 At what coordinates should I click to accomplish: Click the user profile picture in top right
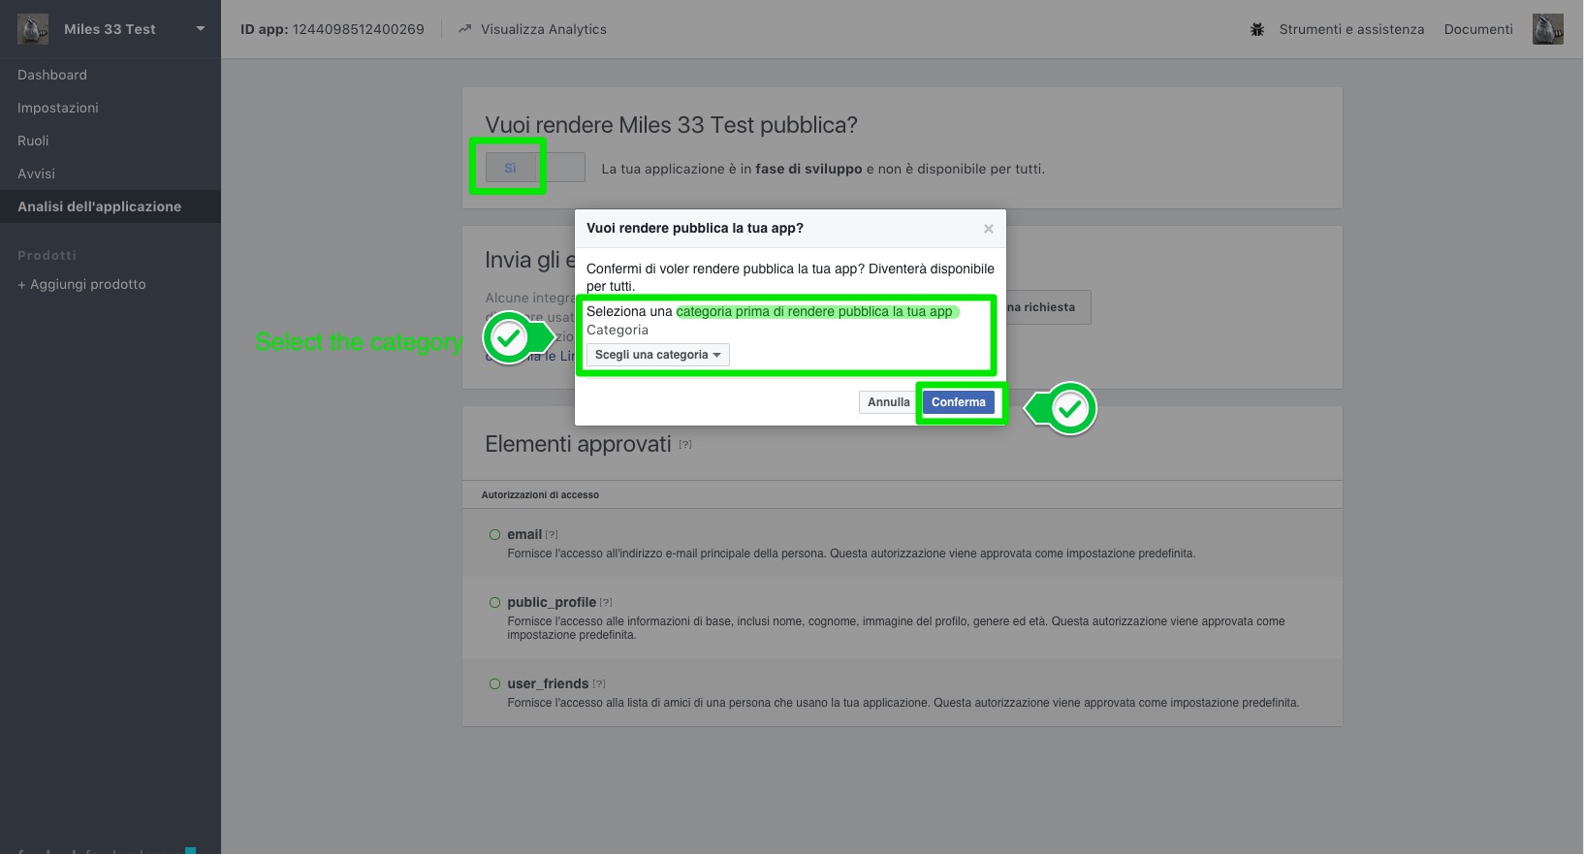[x=1547, y=29]
